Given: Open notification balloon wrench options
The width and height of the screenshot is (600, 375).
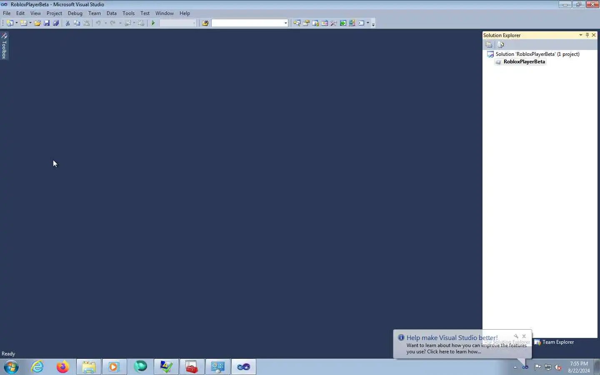Looking at the screenshot, I should pyautogui.click(x=516, y=336).
